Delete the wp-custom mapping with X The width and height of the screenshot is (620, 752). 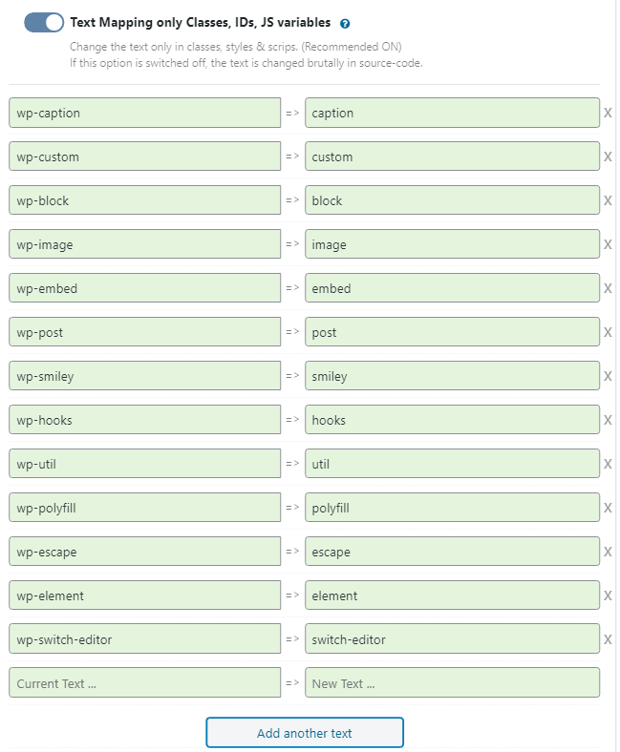click(608, 157)
